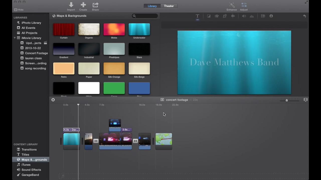Enter full screen with corner arrows
The height and width of the screenshot is (180, 321).
pyautogui.click(x=306, y=2)
